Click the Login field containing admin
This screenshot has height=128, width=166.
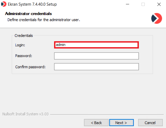pos(96,45)
